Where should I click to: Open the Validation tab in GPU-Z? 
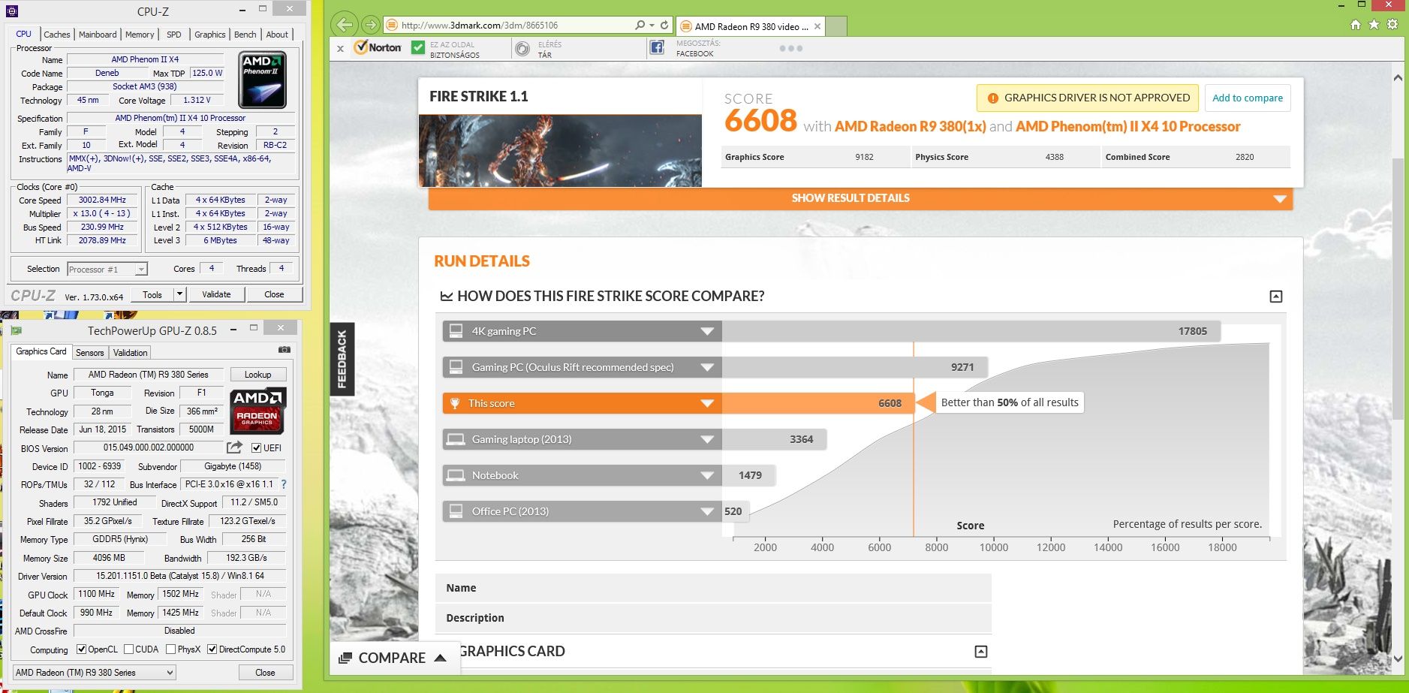pyautogui.click(x=131, y=353)
